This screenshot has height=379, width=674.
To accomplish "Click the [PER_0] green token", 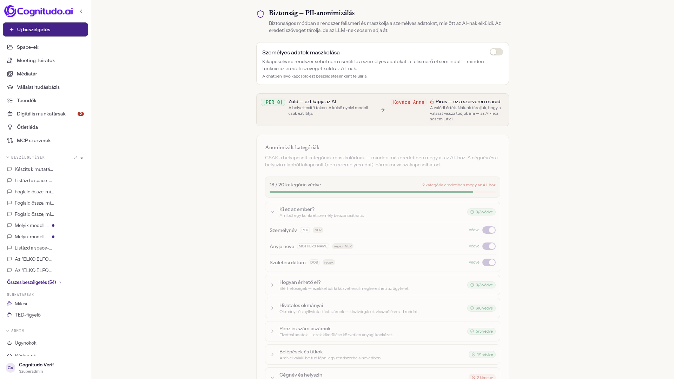I will [x=273, y=102].
